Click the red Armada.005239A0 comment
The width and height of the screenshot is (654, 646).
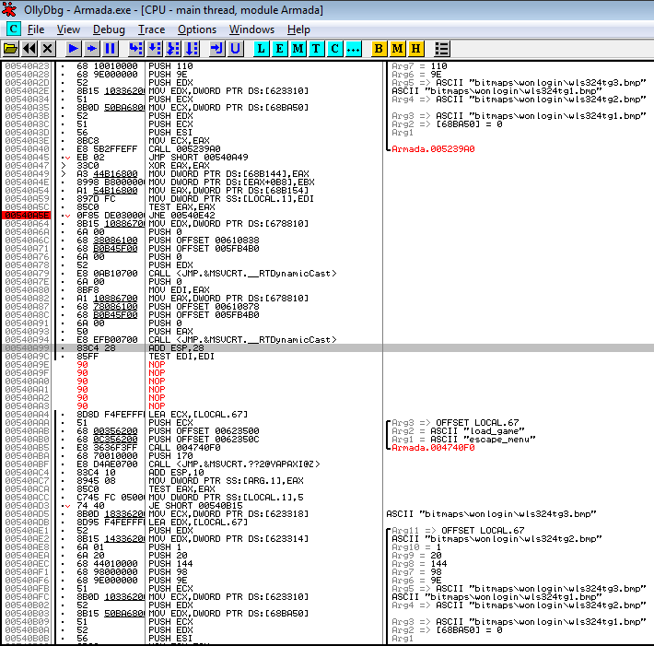[433, 149]
